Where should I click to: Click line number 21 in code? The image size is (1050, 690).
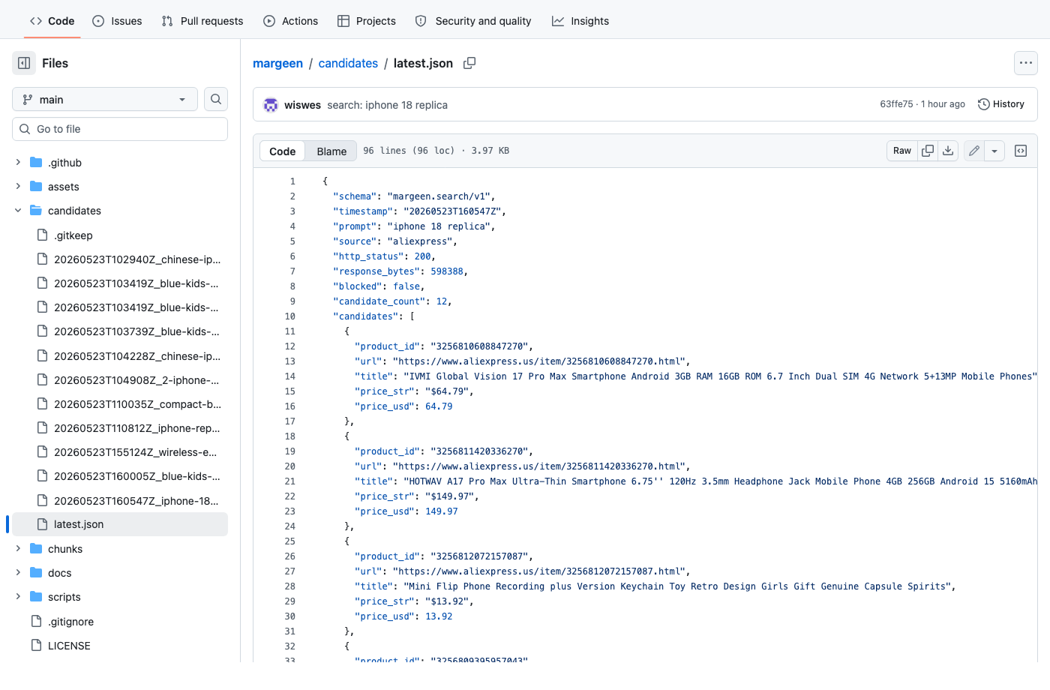click(x=290, y=481)
